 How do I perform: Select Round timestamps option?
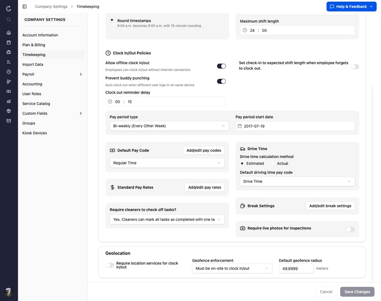point(112,20)
